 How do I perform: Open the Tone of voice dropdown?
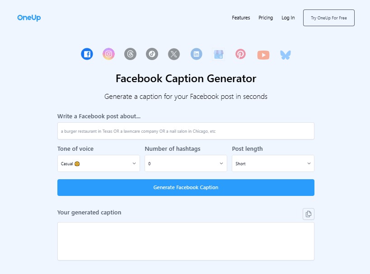pos(98,163)
